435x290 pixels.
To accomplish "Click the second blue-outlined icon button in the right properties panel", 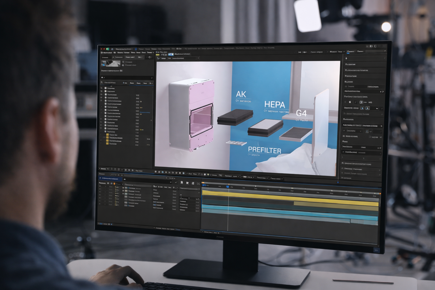I will (367, 108).
